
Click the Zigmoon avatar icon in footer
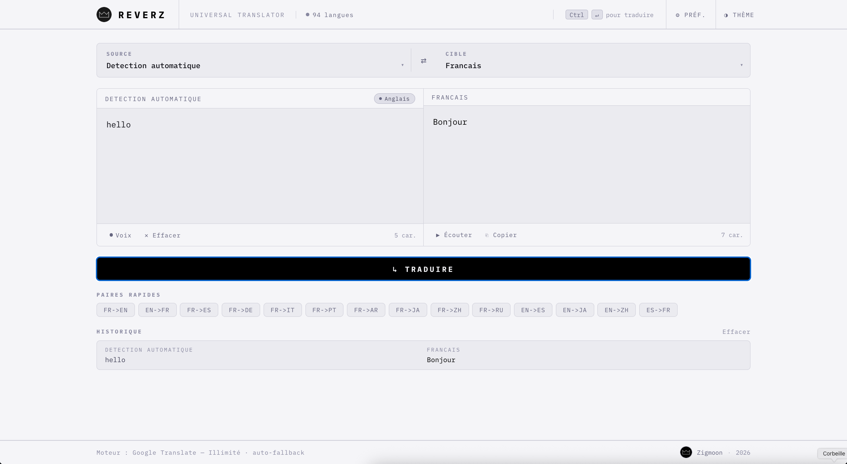(686, 452)
